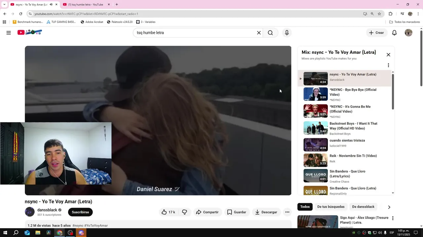Go back in browser history
The width and height of the screenshot is (423, 237).
[x=5, y=14]
